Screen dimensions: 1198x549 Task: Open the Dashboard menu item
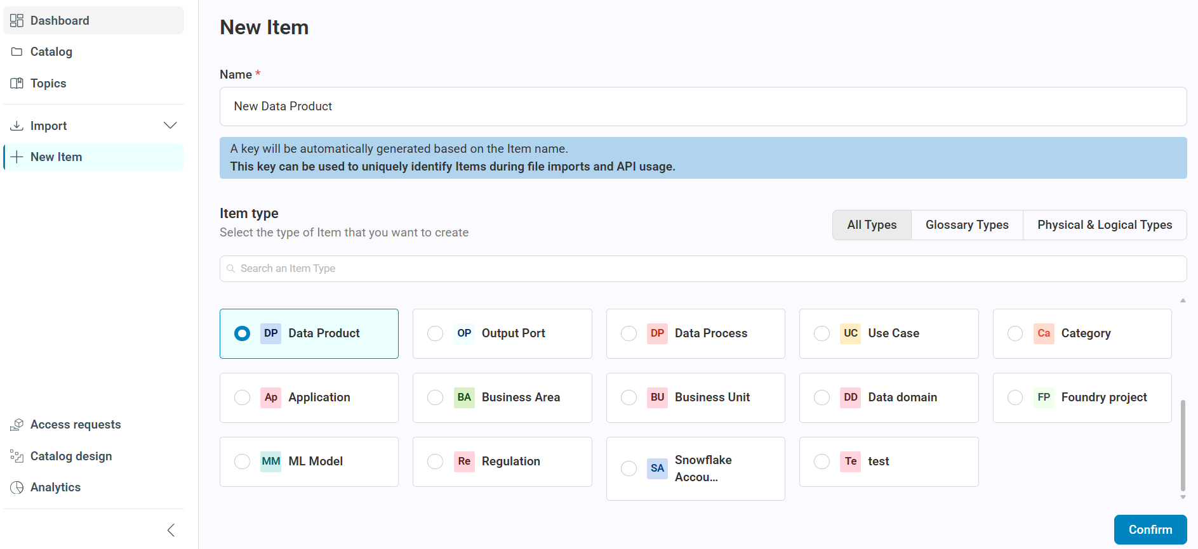(94, 21)
